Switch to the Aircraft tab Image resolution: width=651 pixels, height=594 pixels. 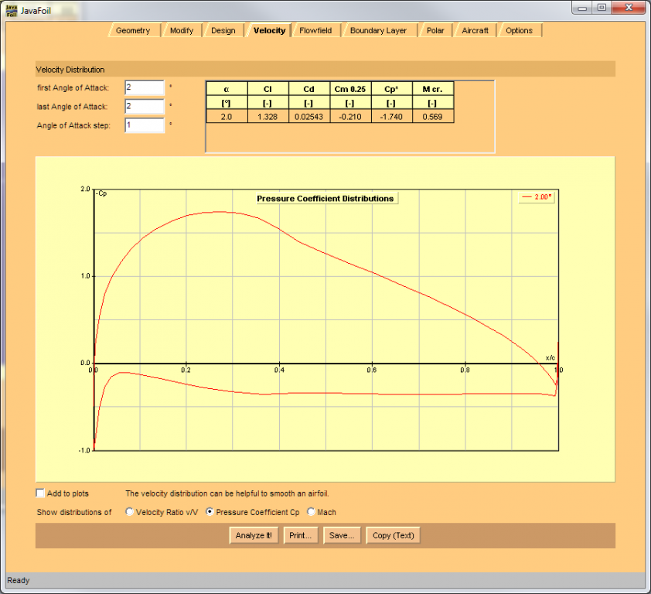click(475, 31)
